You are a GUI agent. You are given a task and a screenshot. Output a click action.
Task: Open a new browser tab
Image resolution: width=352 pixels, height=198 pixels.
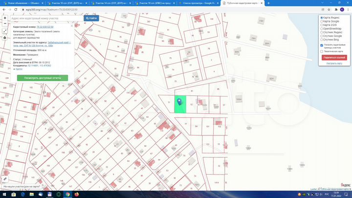268,3
